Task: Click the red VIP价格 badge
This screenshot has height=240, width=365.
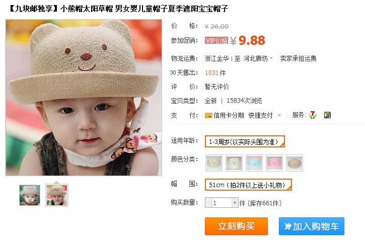Action: tap(216, 40)
